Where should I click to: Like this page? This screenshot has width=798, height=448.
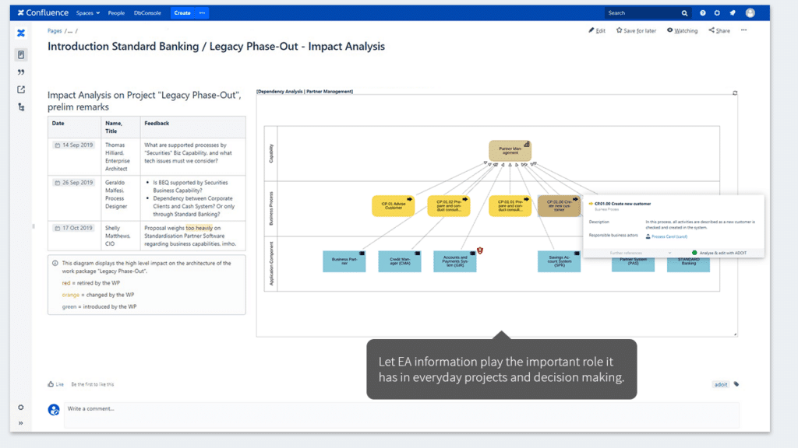pos(55,383)
